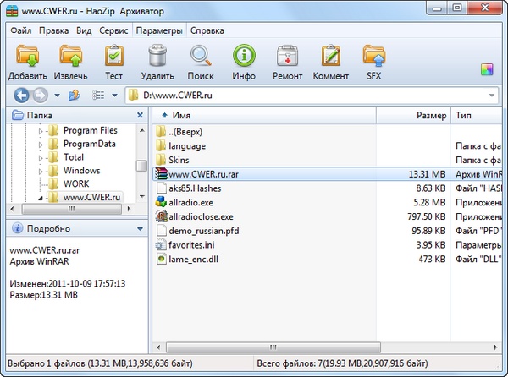The width and height of the screenshot is (508, 377).
Task: Expand the Program Files tree node
Action: pos(41,131)
